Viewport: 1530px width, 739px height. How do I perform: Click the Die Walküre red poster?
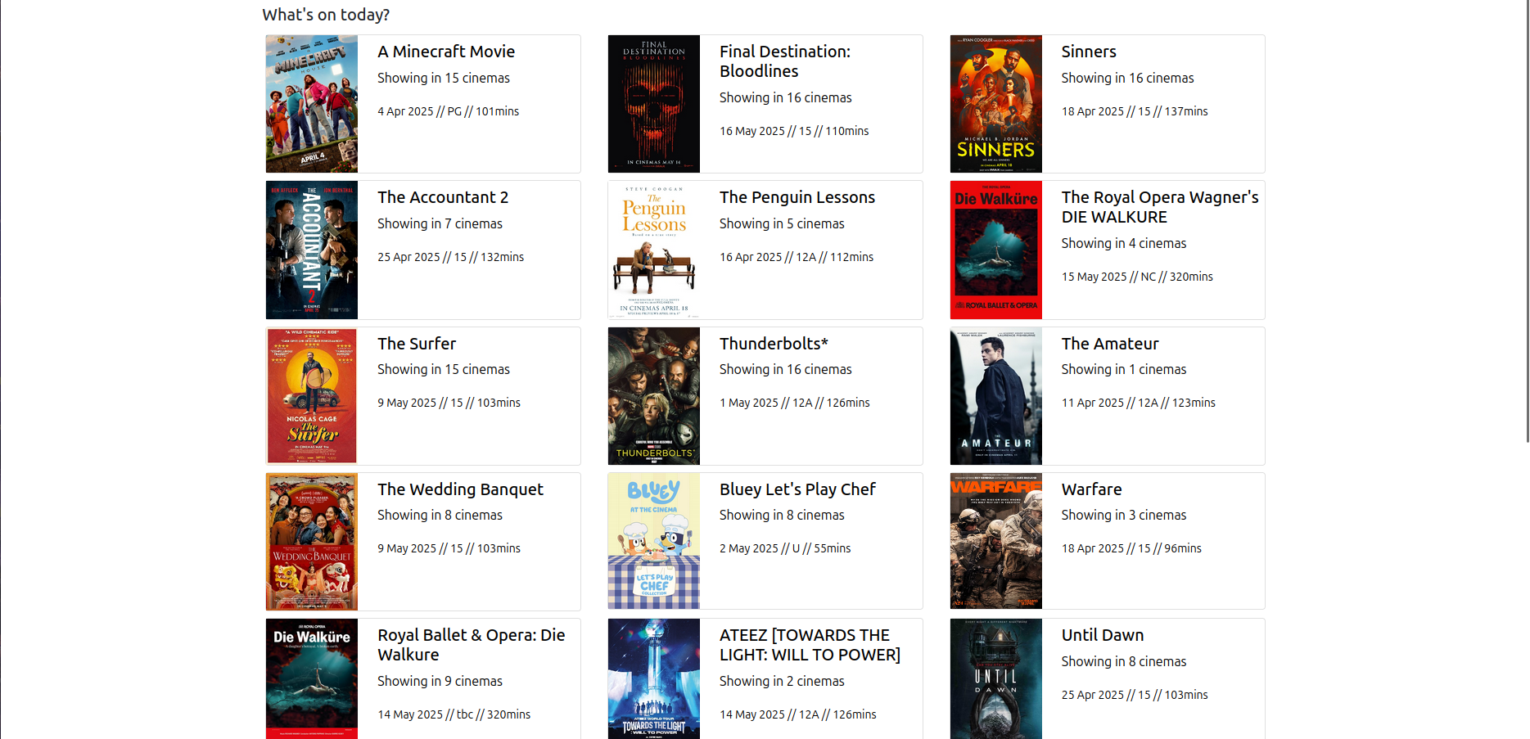(995, 250)
